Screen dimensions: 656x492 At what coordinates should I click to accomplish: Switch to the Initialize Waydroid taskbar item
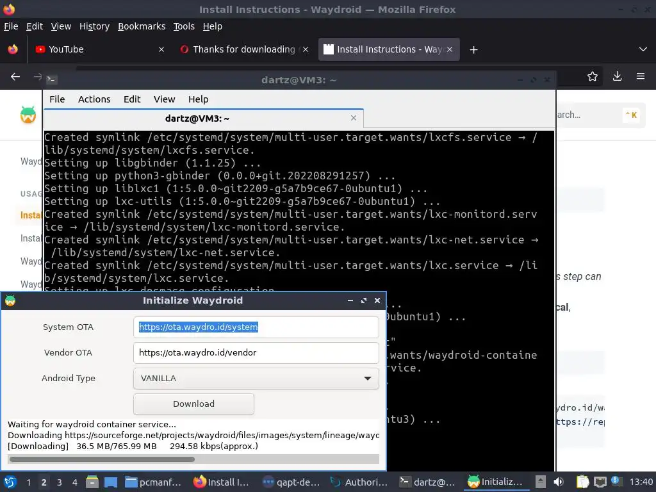point(495,482)
